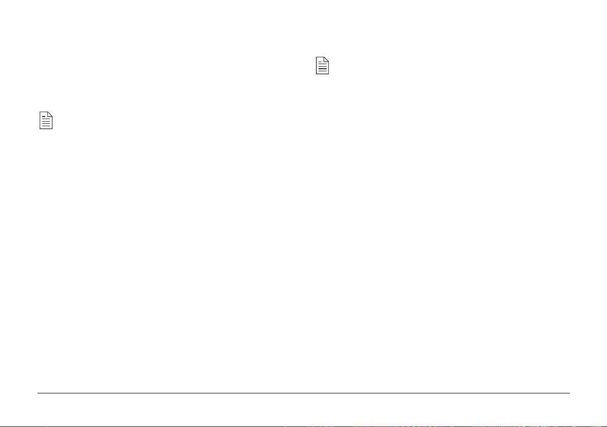
Task: Click the note document icon in right column
Action: pyautogui.click(x=323, y=66)
